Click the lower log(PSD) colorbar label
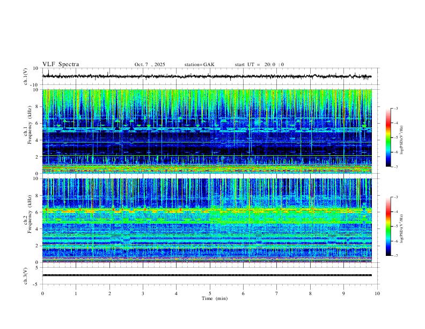 (x=402, y=229)
